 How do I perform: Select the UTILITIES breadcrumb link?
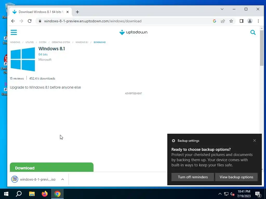click(30, 42)
